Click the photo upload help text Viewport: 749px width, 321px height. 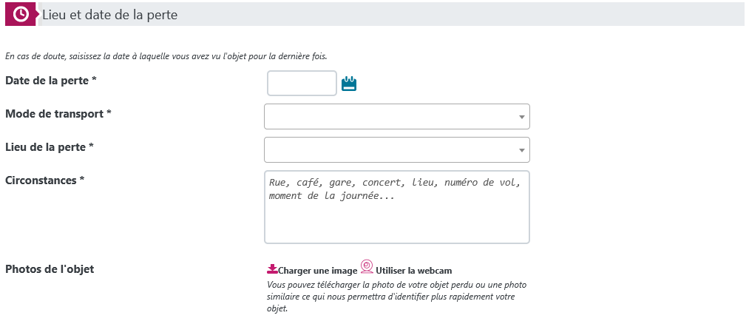point(396,297)
